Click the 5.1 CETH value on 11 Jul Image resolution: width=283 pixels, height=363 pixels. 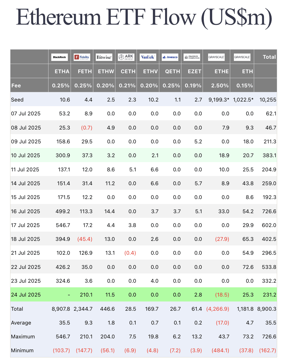(x=133, y=170)
